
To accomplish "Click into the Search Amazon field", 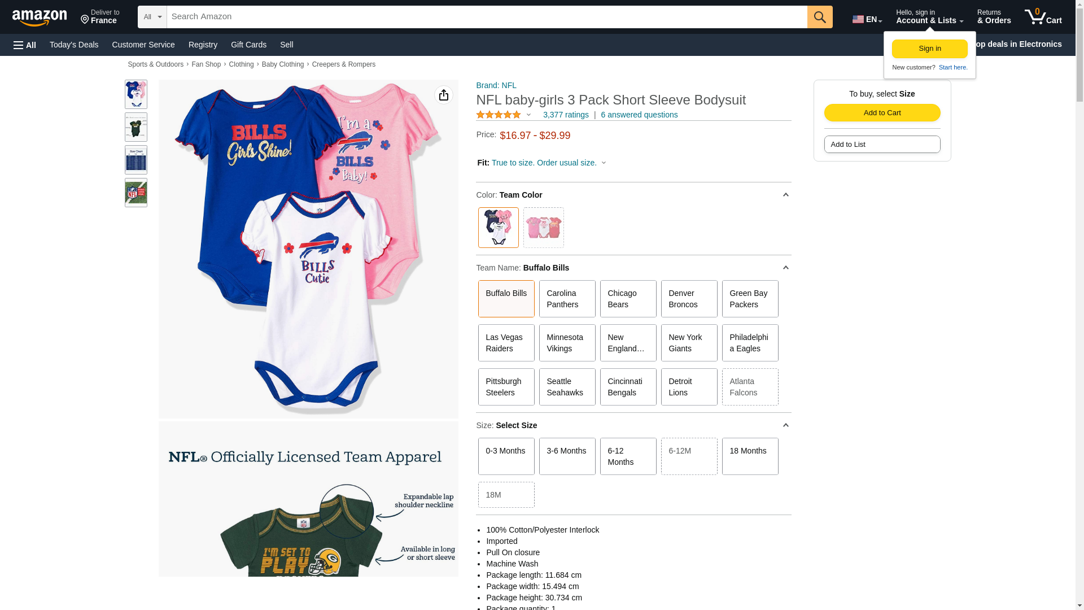I will click(487, 17).
